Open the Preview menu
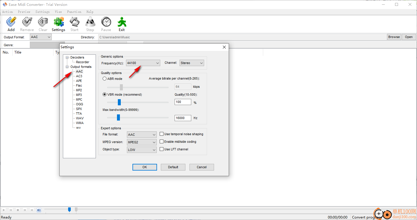This screenshot has height=220, width=417. (x=24, y=12)
